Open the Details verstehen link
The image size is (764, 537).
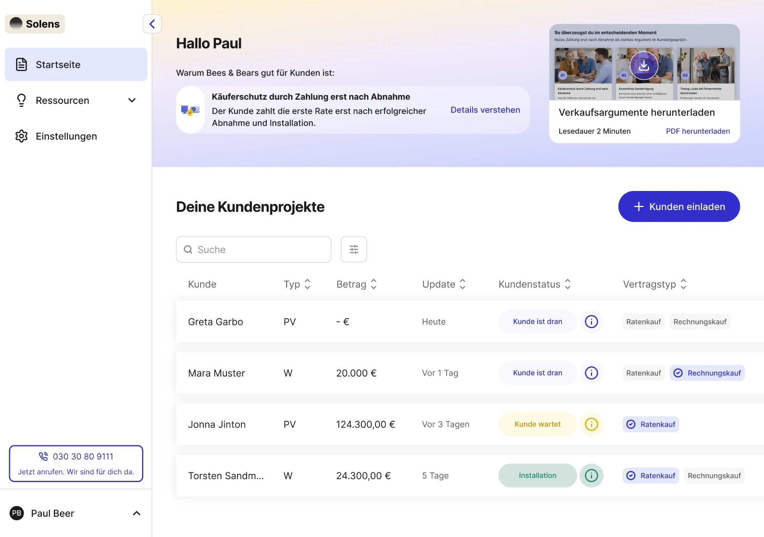485,110
